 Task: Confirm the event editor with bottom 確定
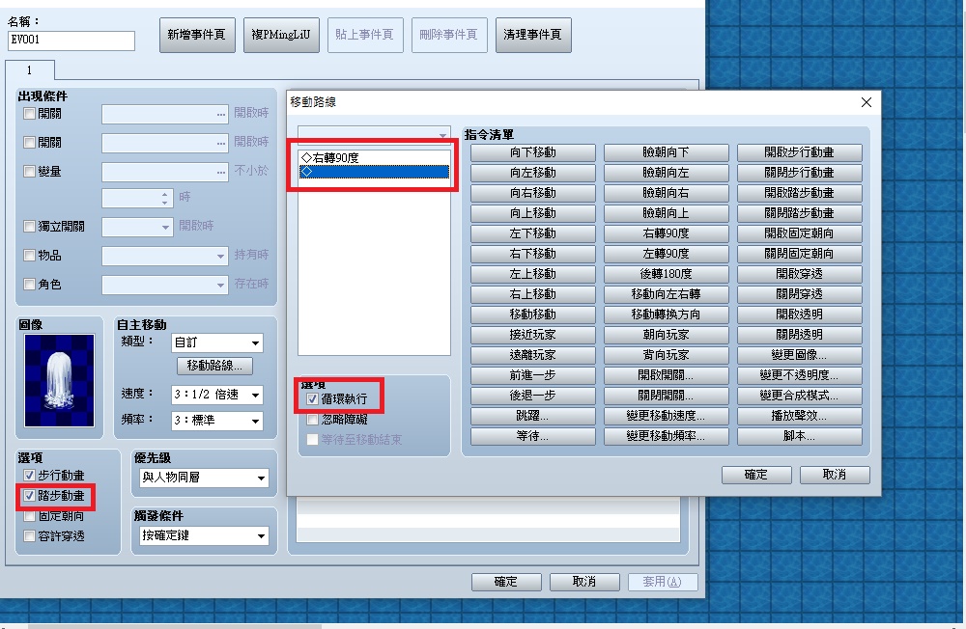click(x=506, y=582)
